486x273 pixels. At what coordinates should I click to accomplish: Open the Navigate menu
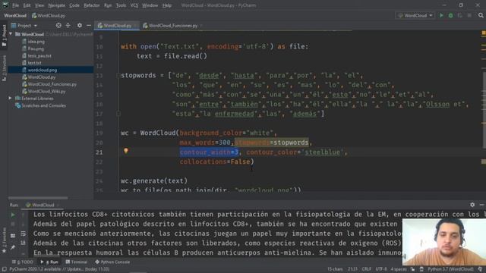point(57,5)
